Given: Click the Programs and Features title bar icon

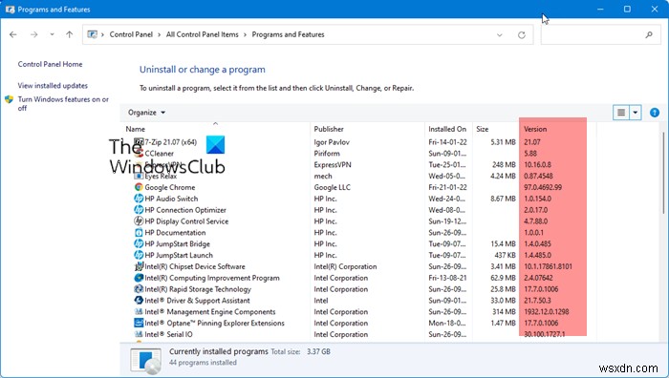Looking at the screenshot, I should pos(10,9).
